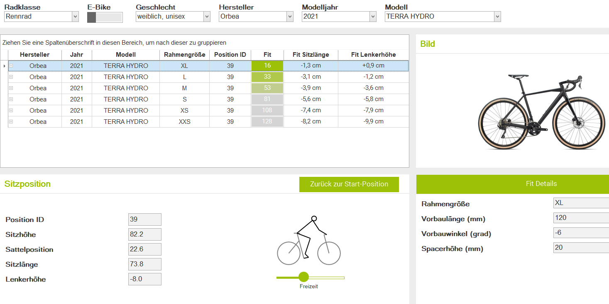Open the Geschlecht dropdown
The height and width of the screenshot is (304, 609).
coord(207,17)
